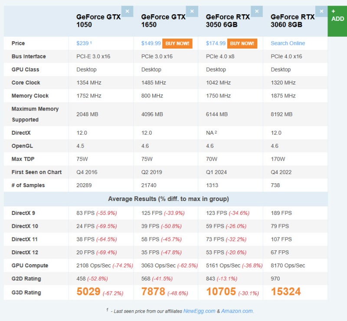Click the GPU Compute row label
Image resolution: width=347 pixels, height=321 pixels.
coord(30,266)
